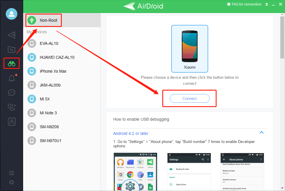The image size is (285, 191).
Task: Open the Files sidebar icon
Action: [x=12, y=49]
